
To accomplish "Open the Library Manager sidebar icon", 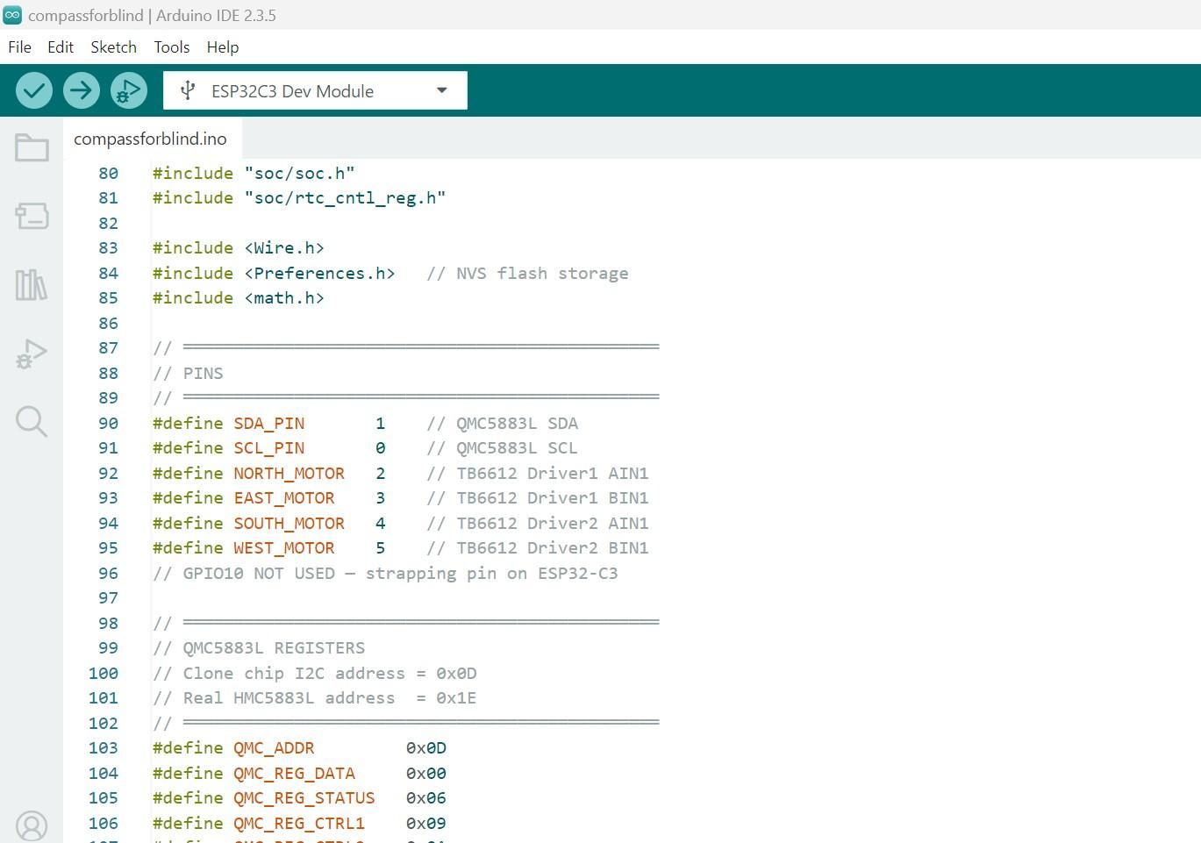I will (32, 285).
